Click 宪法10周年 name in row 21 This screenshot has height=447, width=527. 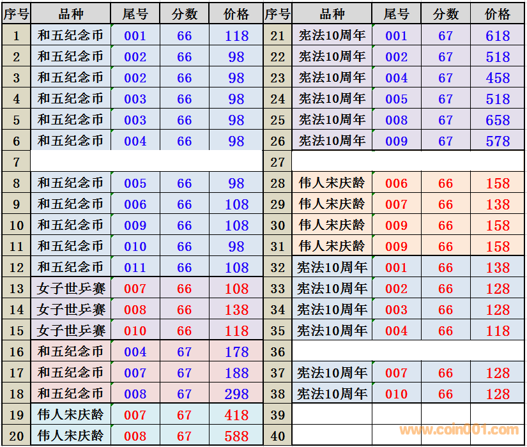click(x=332, y=36)
